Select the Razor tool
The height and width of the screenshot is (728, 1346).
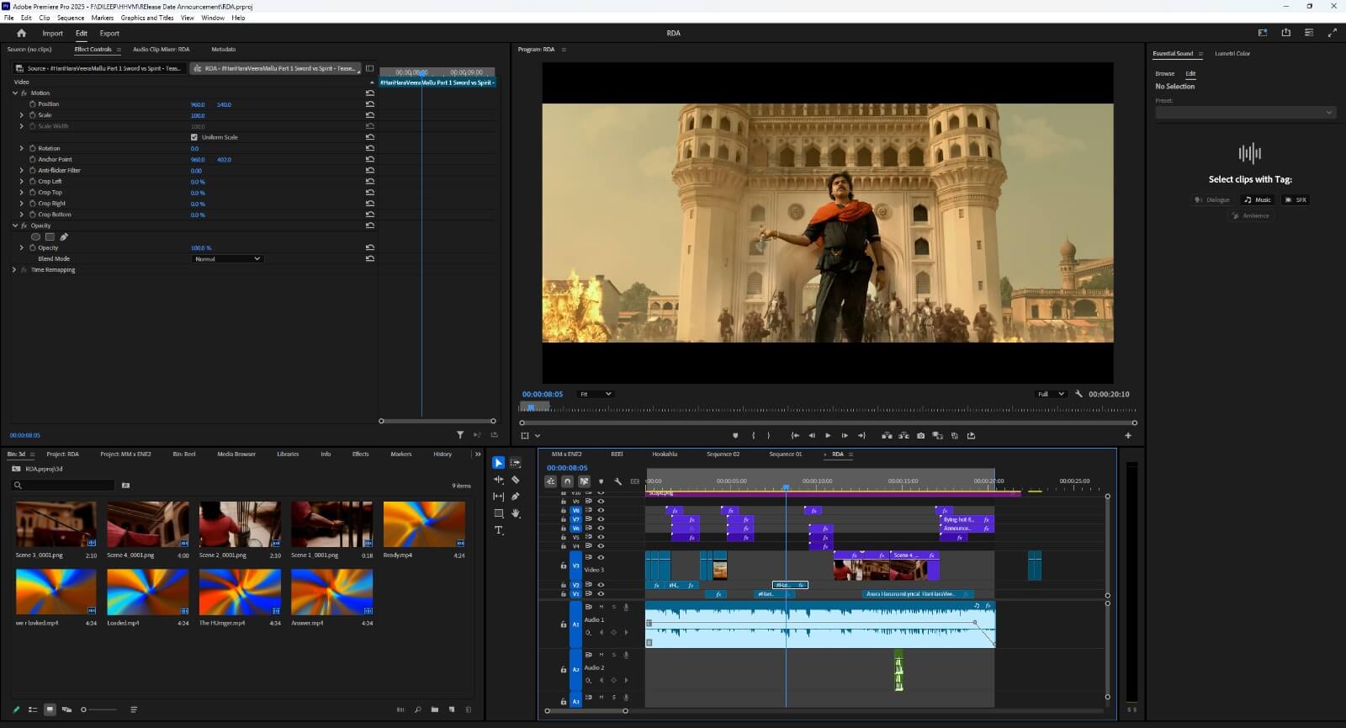coord(516,480)
